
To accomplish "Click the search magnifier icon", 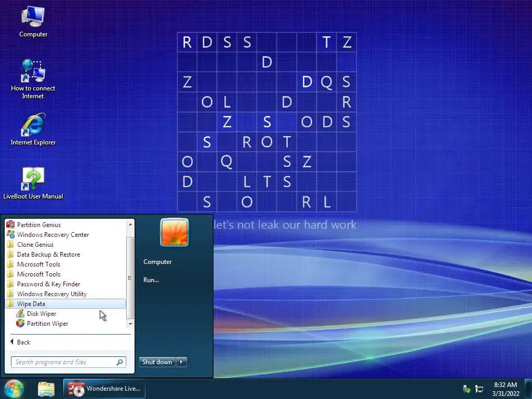I will (x=120, y=362).
